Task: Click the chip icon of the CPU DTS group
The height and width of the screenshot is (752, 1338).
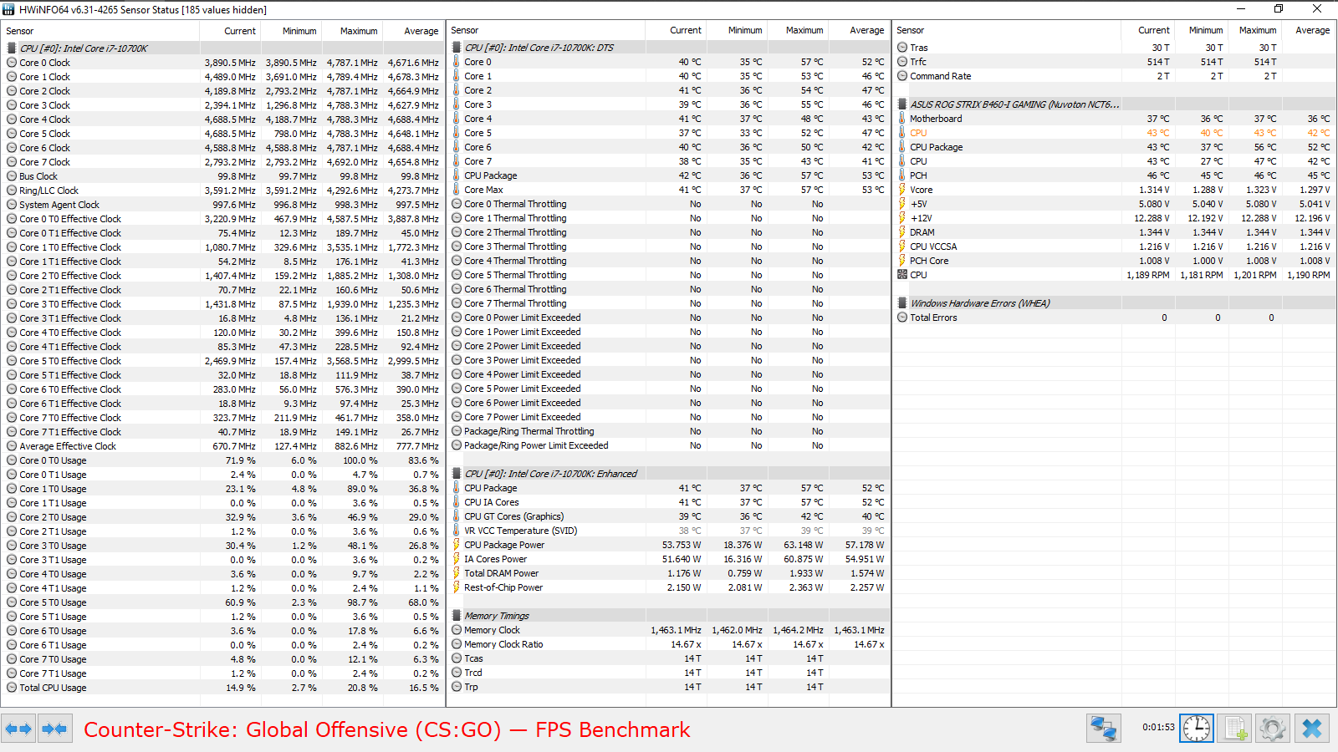Action: 457,48
